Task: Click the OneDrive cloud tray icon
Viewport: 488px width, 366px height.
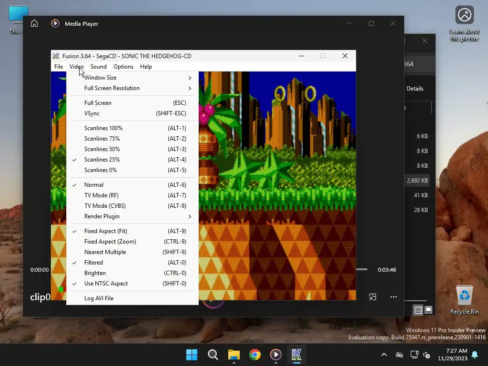Action: (399, 355)
